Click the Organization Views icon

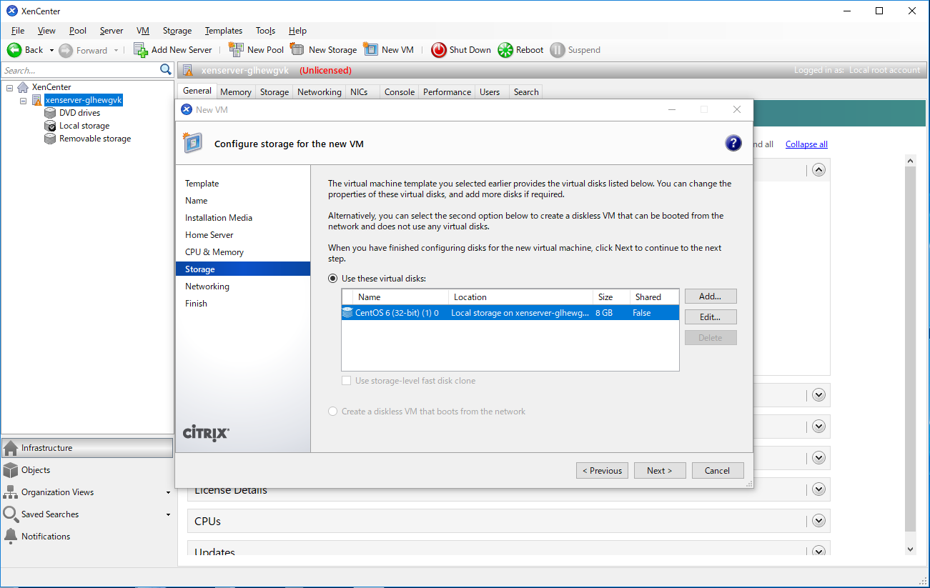[x=11, y=492]
